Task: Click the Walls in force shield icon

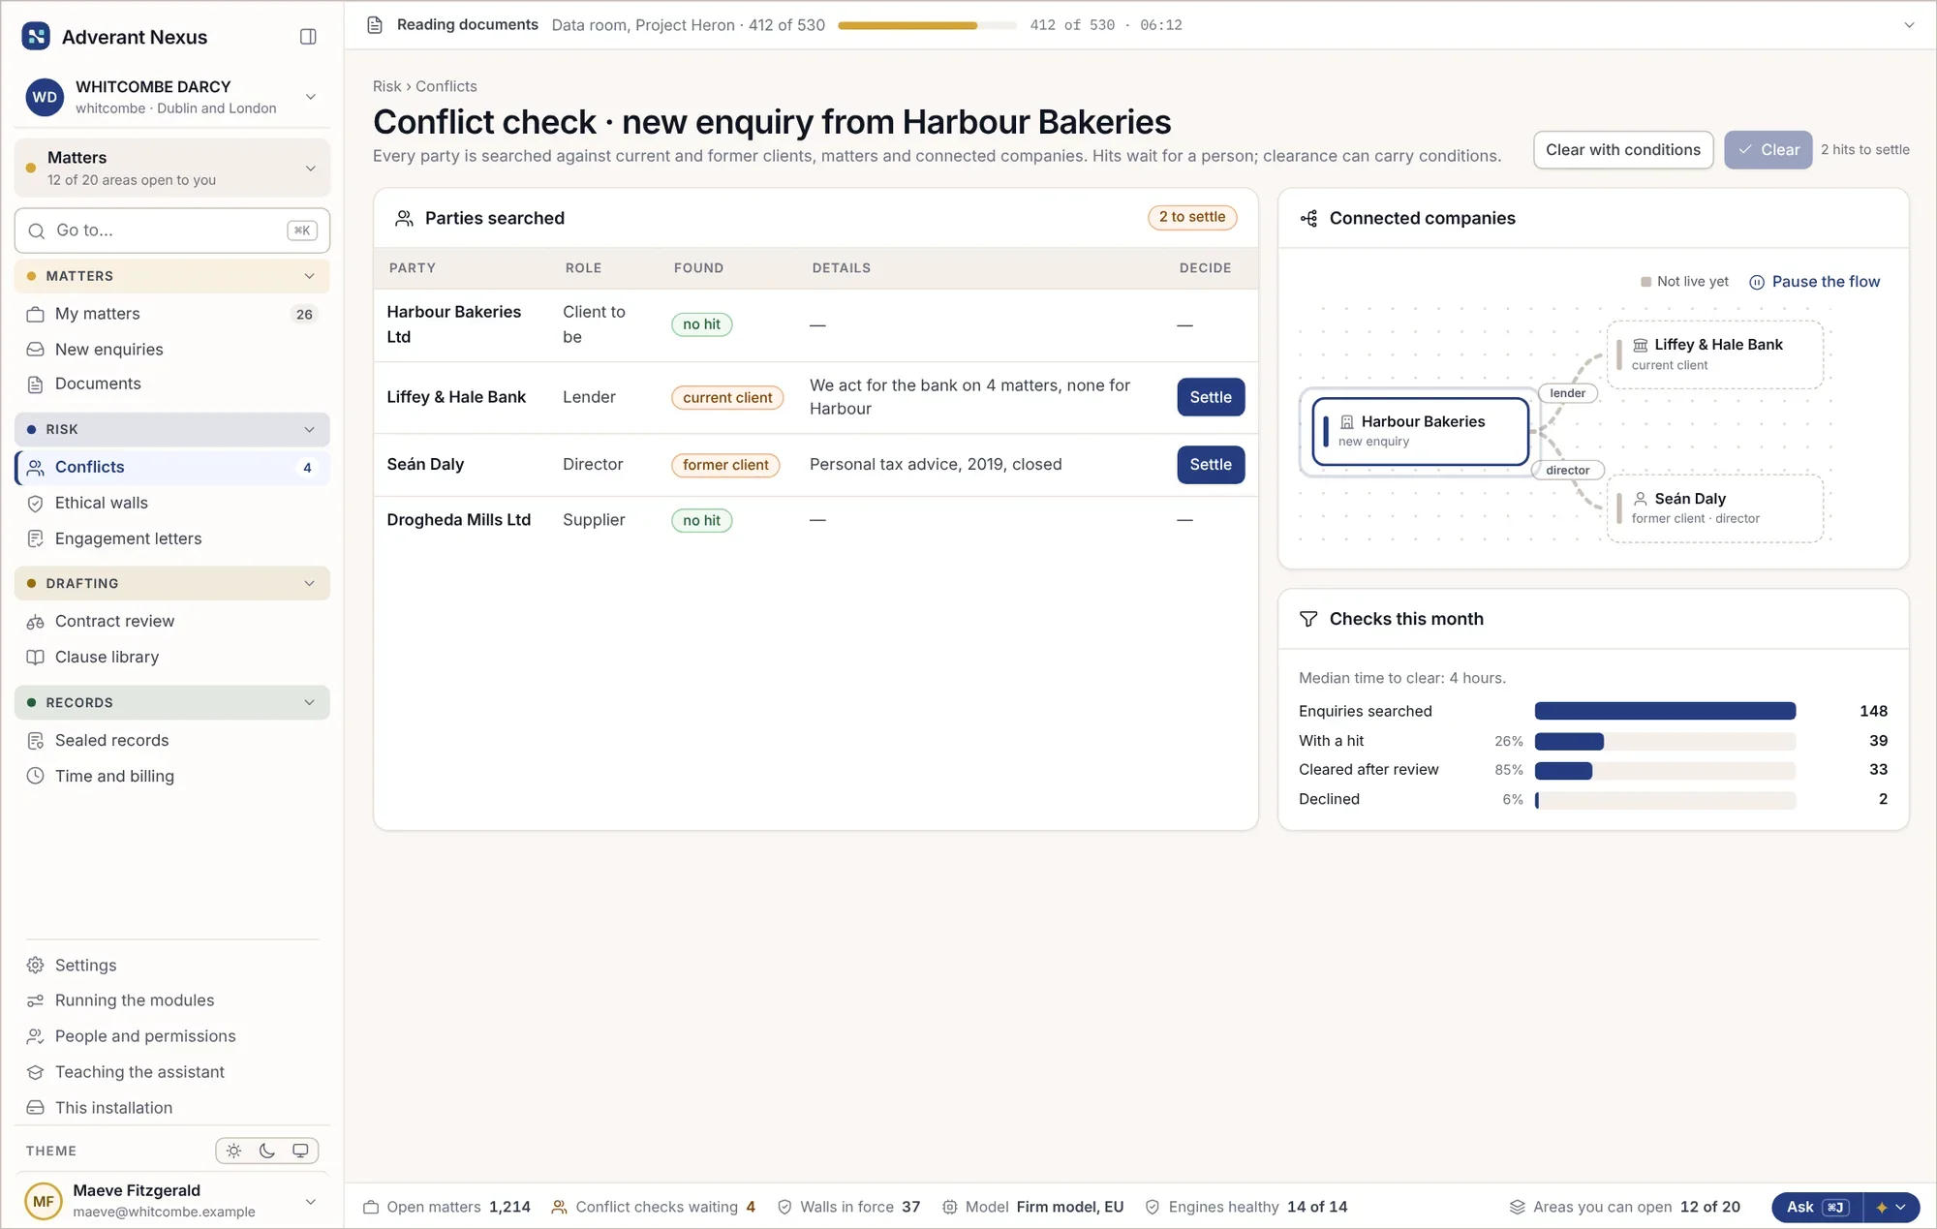Action: pos(784,1207)
